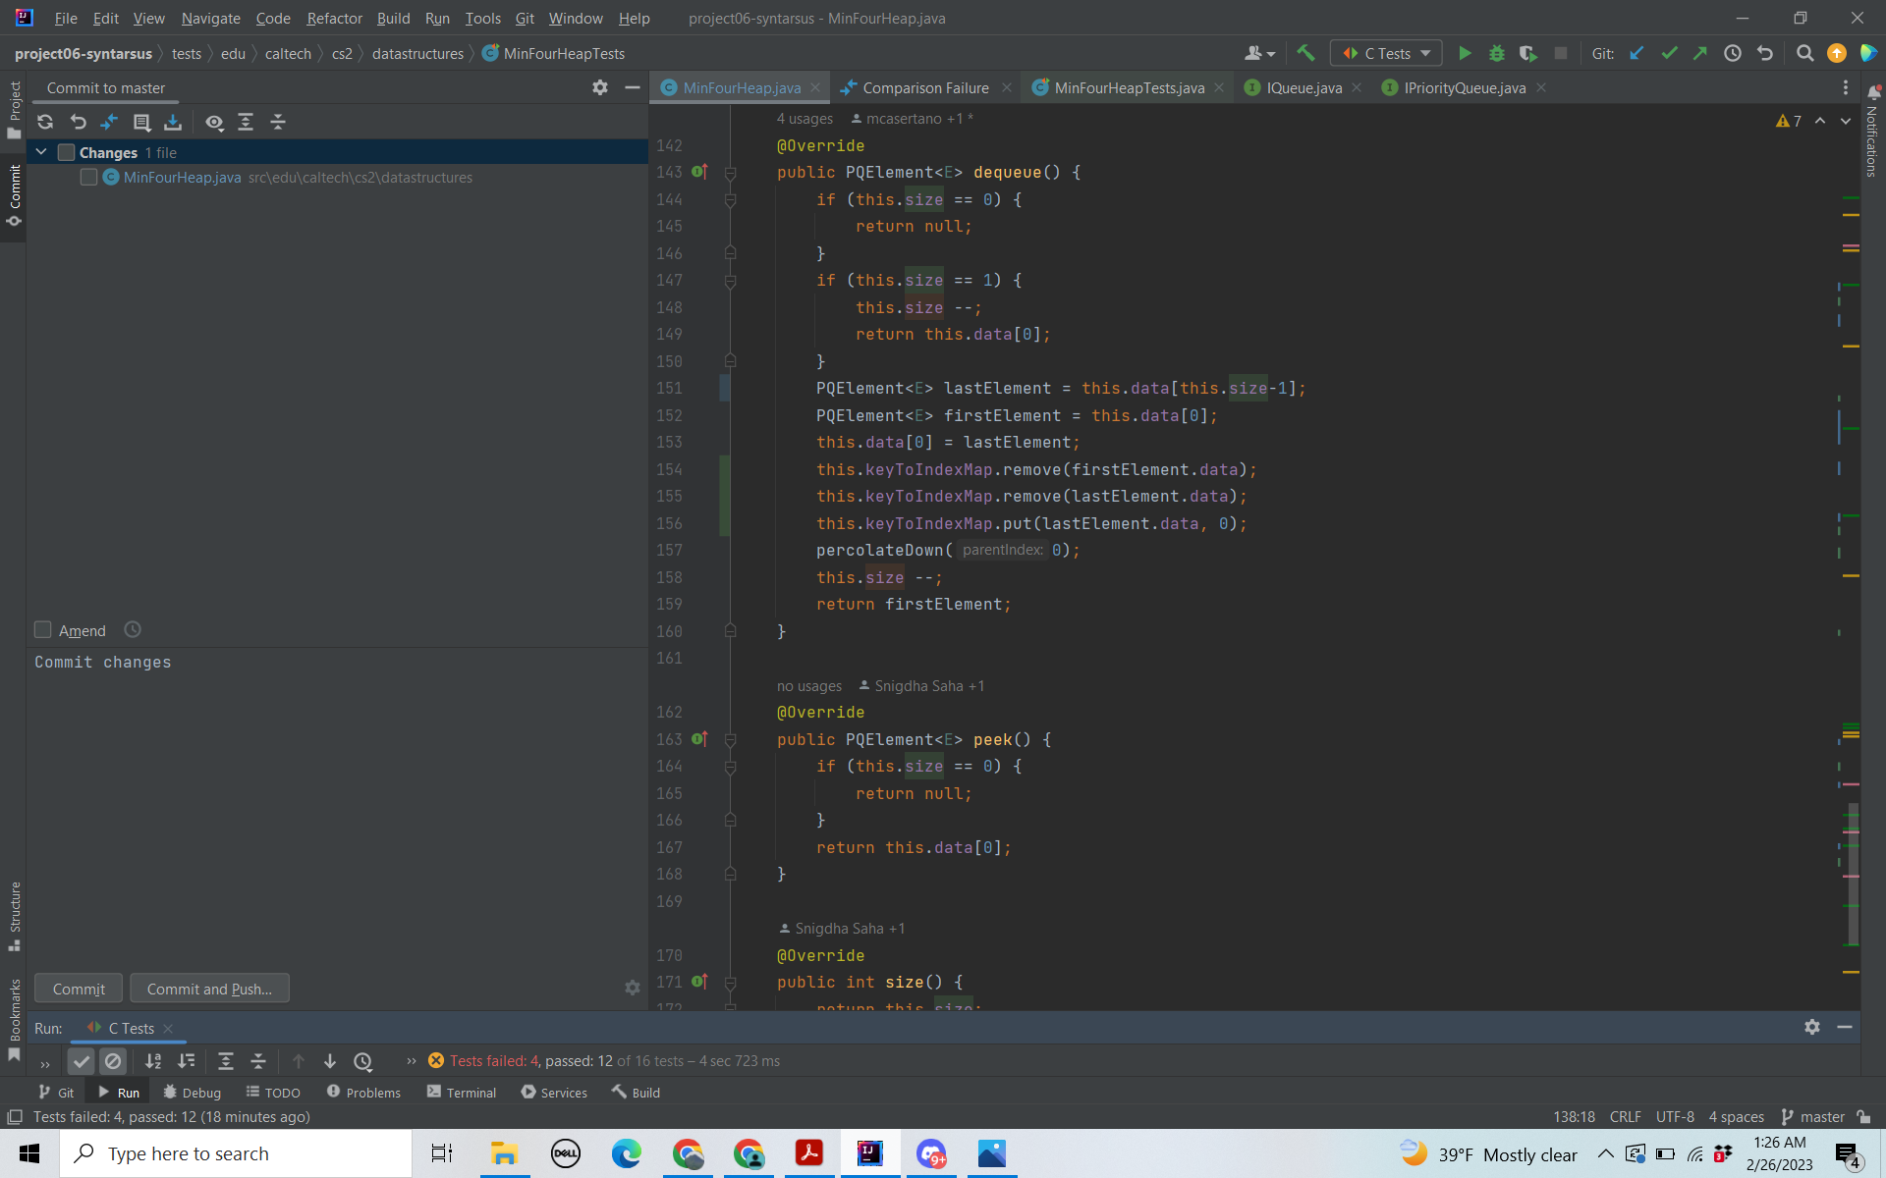Tick the MinFourHeap.java file checkbox

point(89,178)
